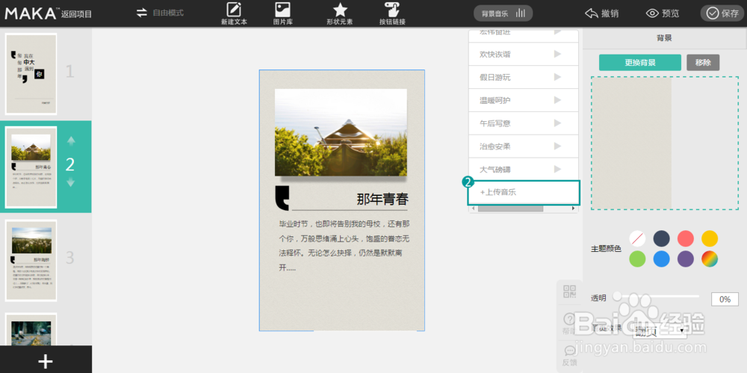The image size is (747, 373).
Task: Click the 移除 remove background button
Action: coord(703,63)
